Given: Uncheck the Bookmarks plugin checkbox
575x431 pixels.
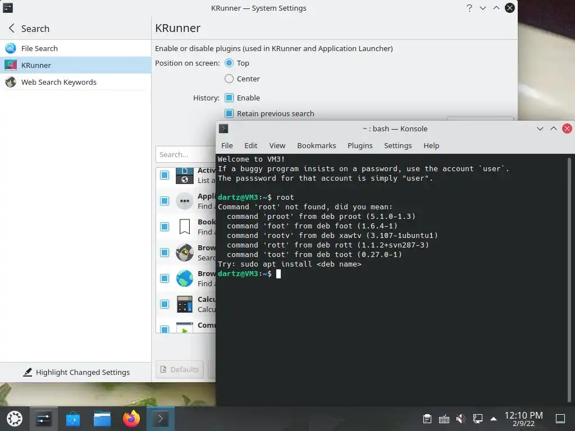Looking at the screenshot, I should 165,227.
